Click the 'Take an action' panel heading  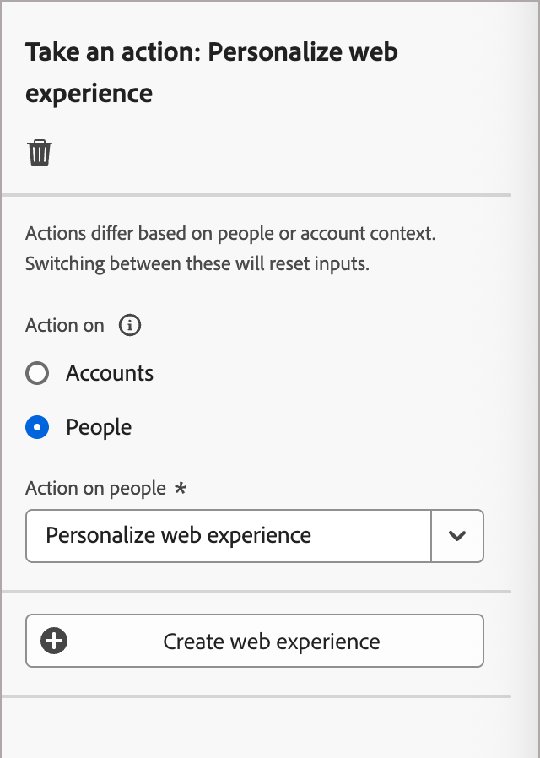tap(212, 73)
